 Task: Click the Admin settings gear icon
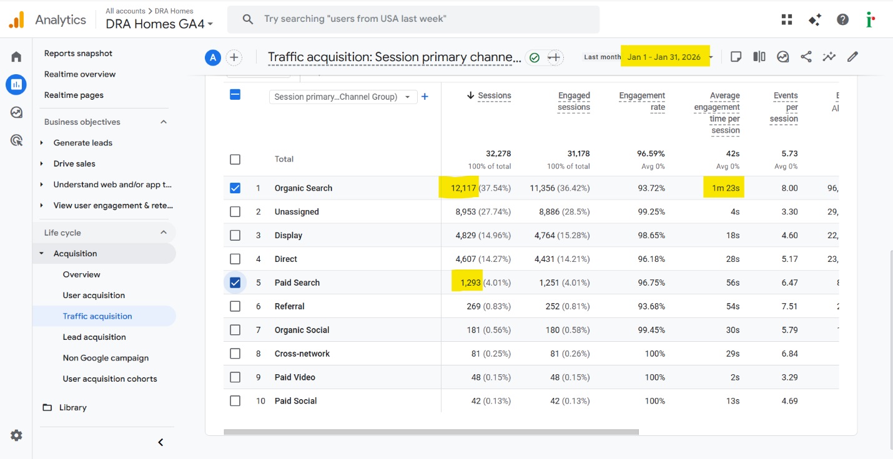click(x=16, y=435)
